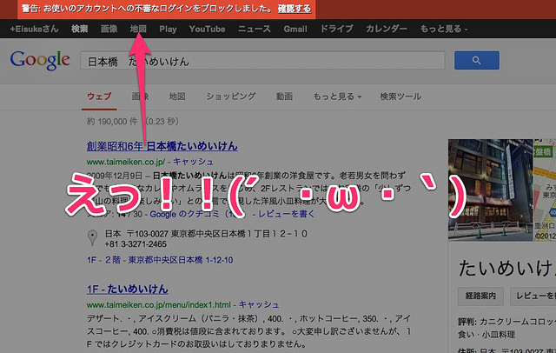Click レビューを書く link
This screenshot has width=556, height=353.
(286, 214)
